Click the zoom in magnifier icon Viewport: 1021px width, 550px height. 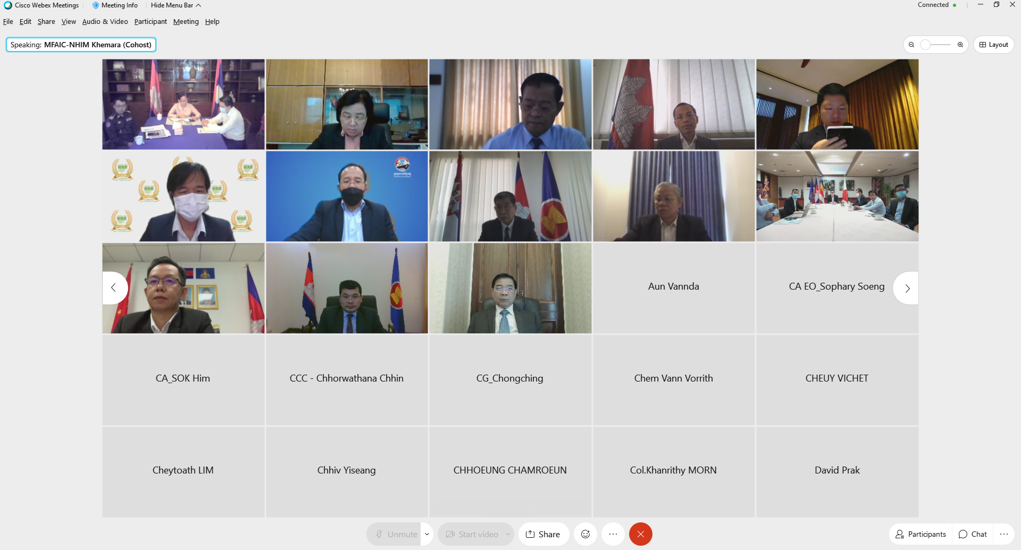tap(960, 45)
